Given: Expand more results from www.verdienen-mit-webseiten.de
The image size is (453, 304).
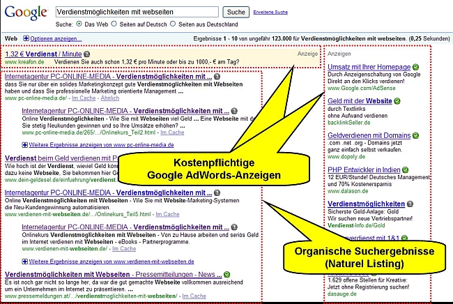Looking at the screenshot, I should coord(25,261).
